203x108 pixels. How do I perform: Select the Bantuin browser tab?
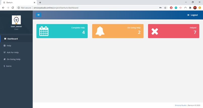[19, 3]
